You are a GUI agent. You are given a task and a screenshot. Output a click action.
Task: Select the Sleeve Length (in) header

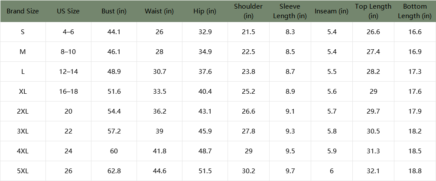(290, 11)
